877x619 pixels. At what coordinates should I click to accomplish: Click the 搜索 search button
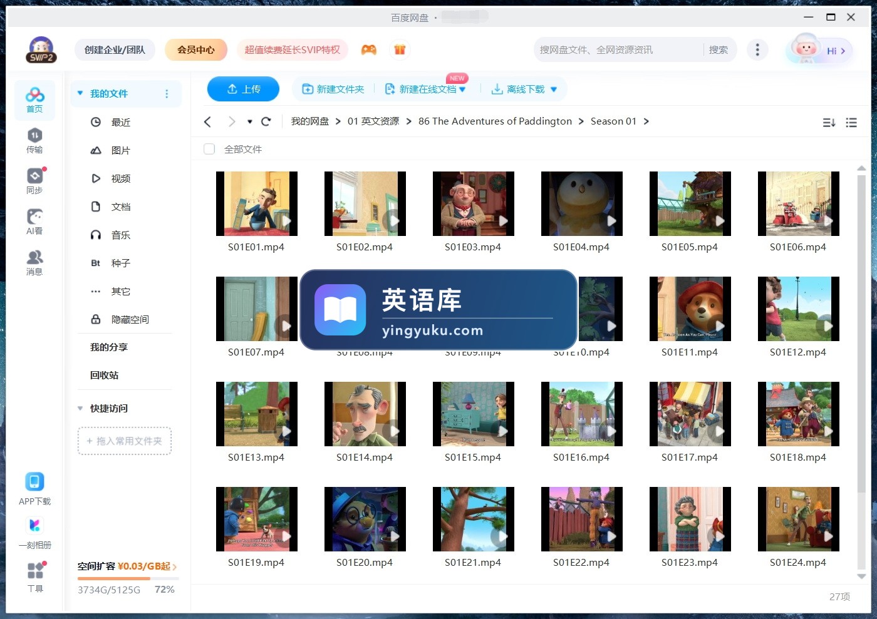point(719,49)
